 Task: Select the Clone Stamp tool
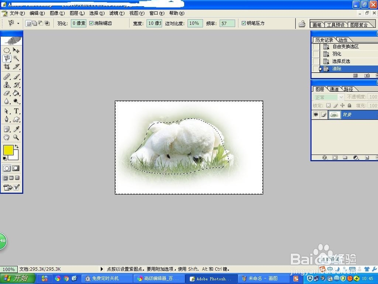click(x=7, y=85)
